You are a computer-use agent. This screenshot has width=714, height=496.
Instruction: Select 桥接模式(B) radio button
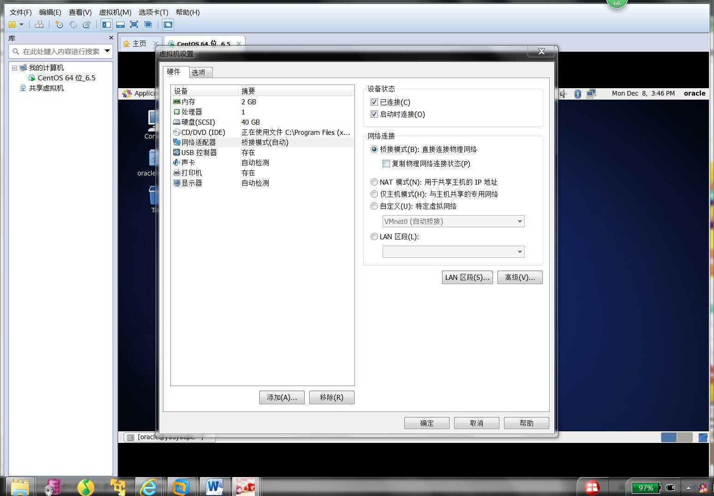pyautogui.click(x=374, y=149)
